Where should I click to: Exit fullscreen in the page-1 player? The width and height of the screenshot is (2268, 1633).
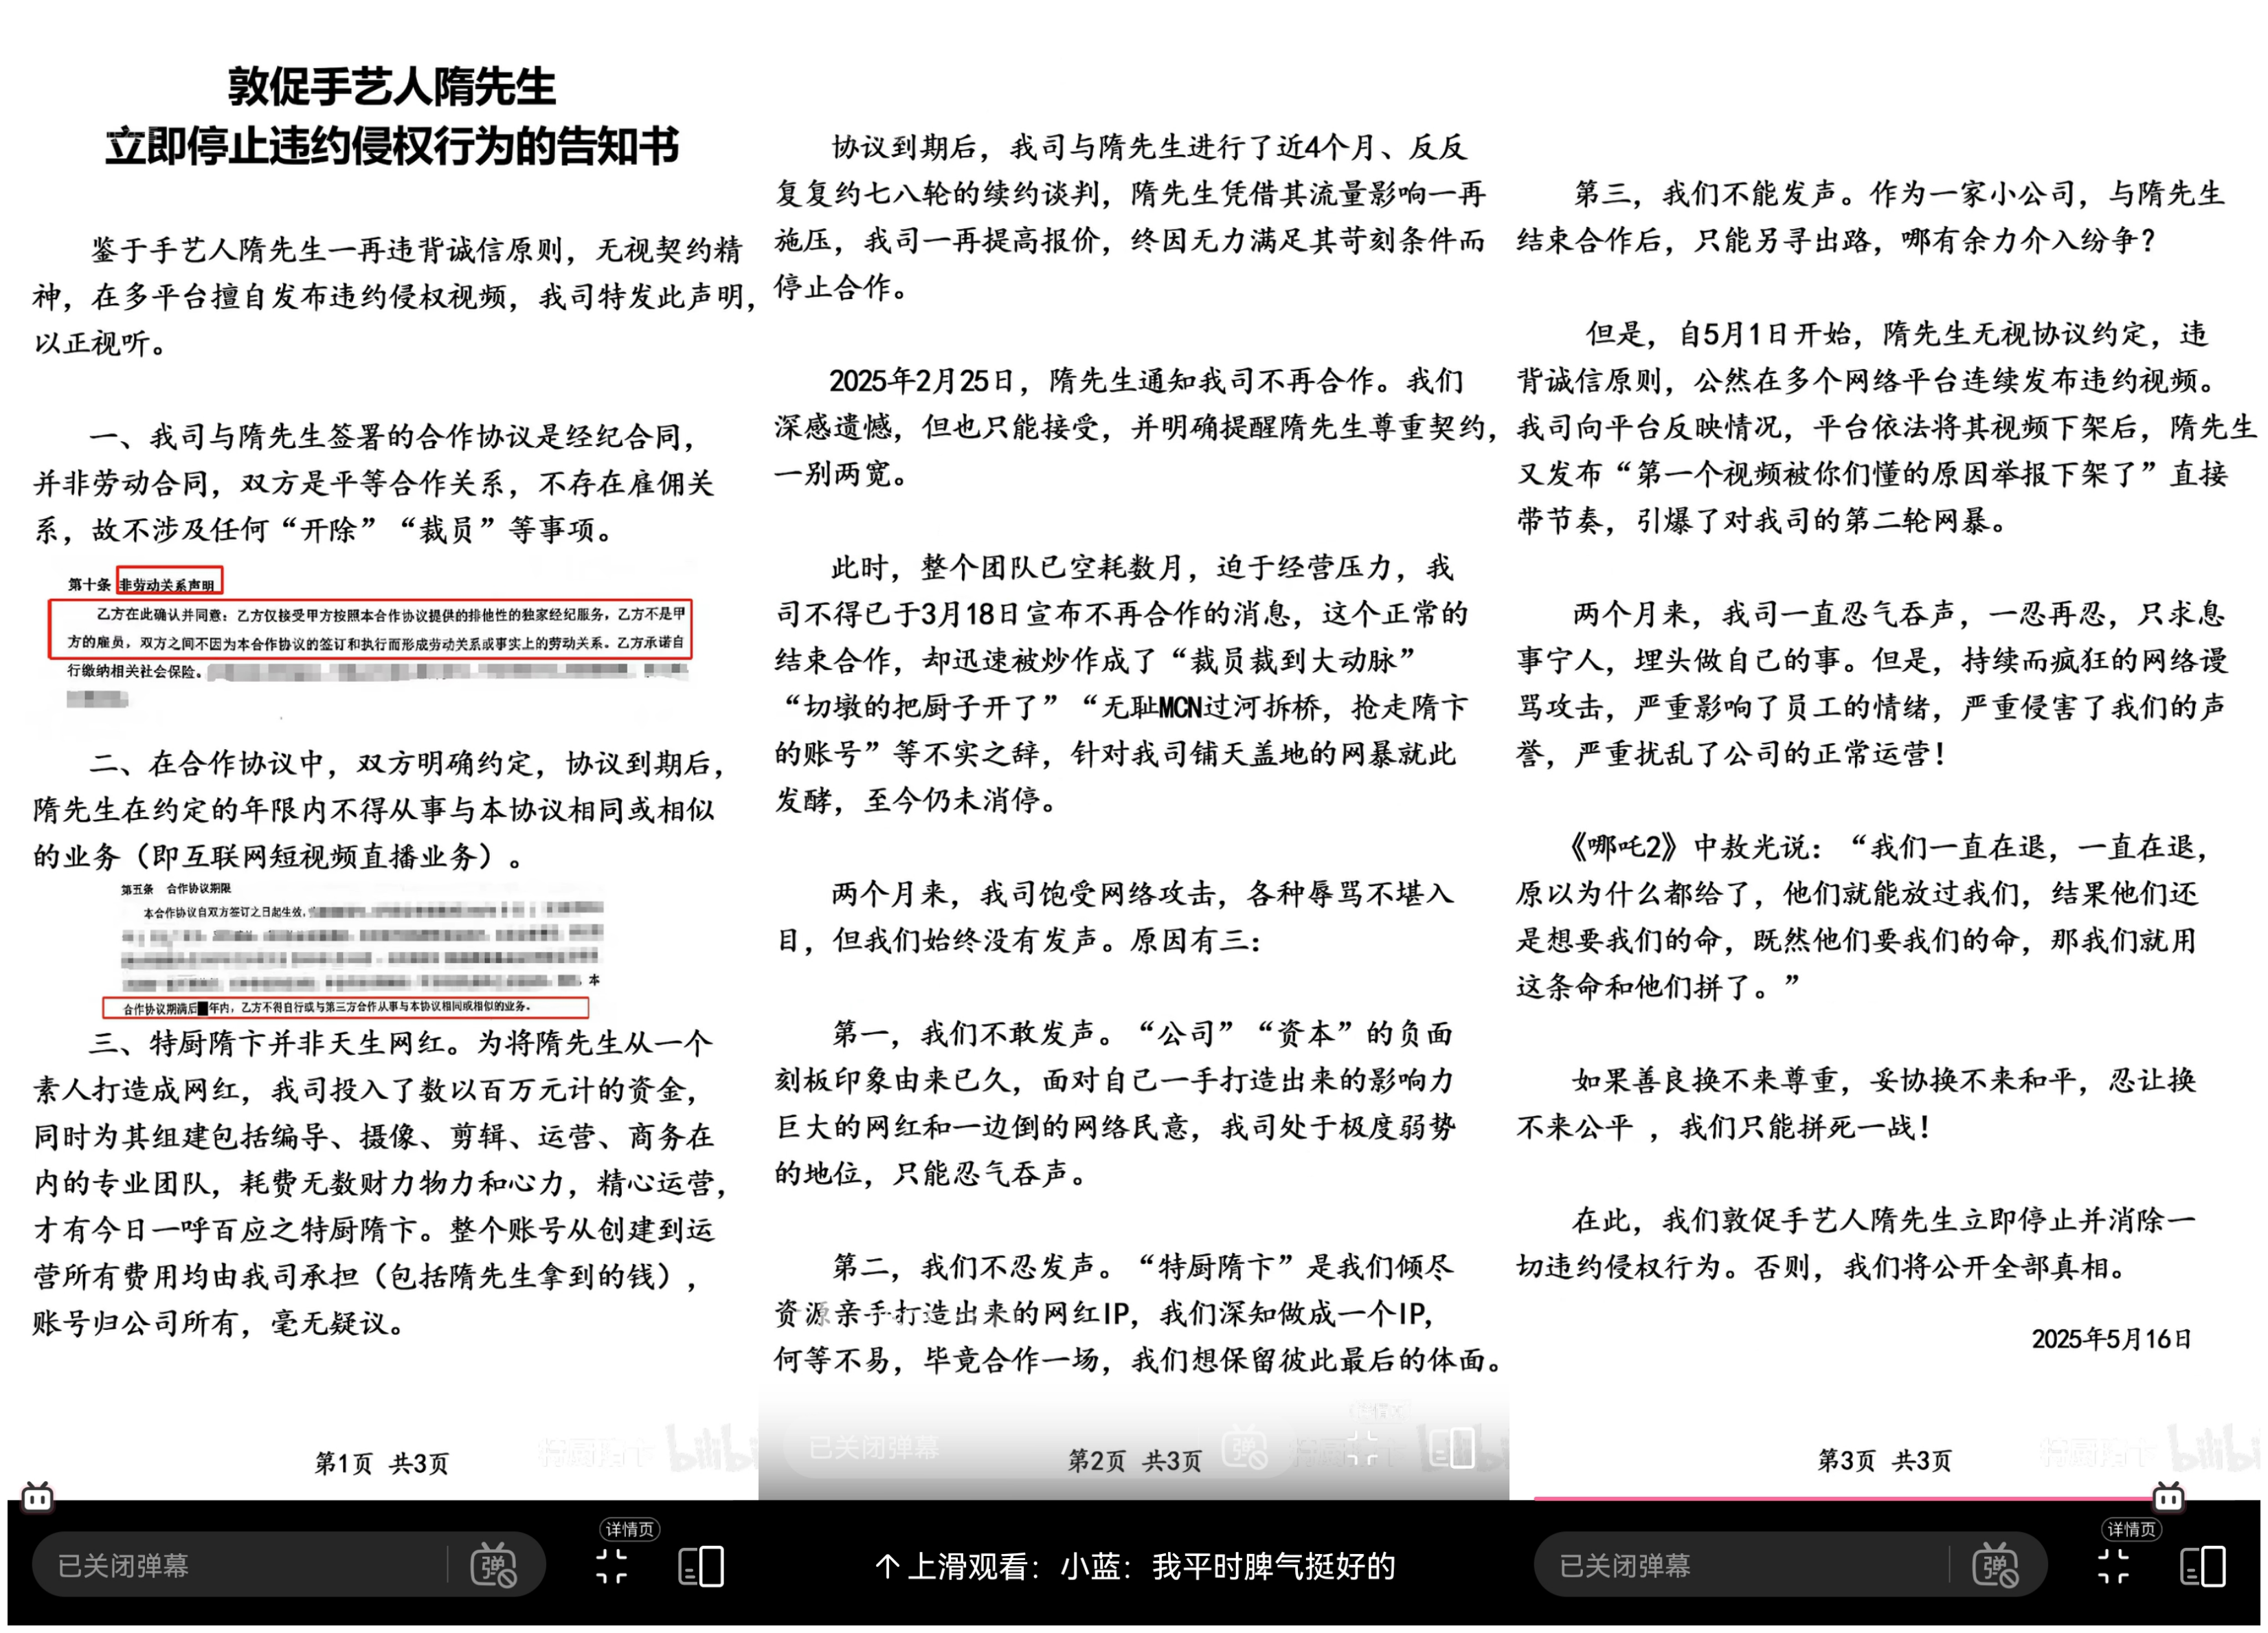tap(611, 1566)
